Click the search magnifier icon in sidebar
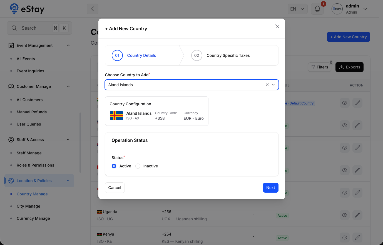Viewport: 383px width, 245px height. click(x=14, y=28)
